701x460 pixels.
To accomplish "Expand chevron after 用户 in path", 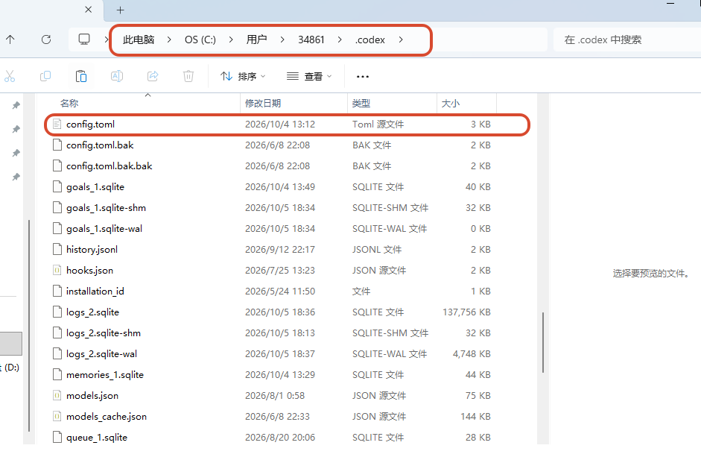I will [282, 40].
